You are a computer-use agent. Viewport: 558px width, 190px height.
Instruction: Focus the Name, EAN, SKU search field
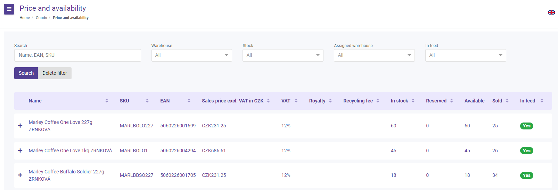coord(77,55)
